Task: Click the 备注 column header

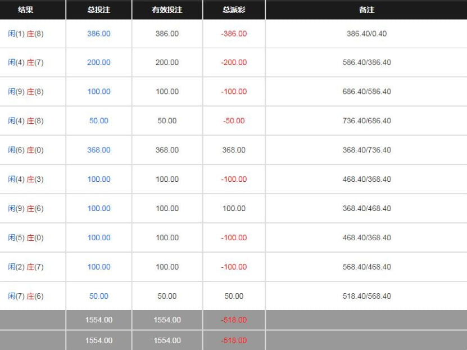Action: 366,10
